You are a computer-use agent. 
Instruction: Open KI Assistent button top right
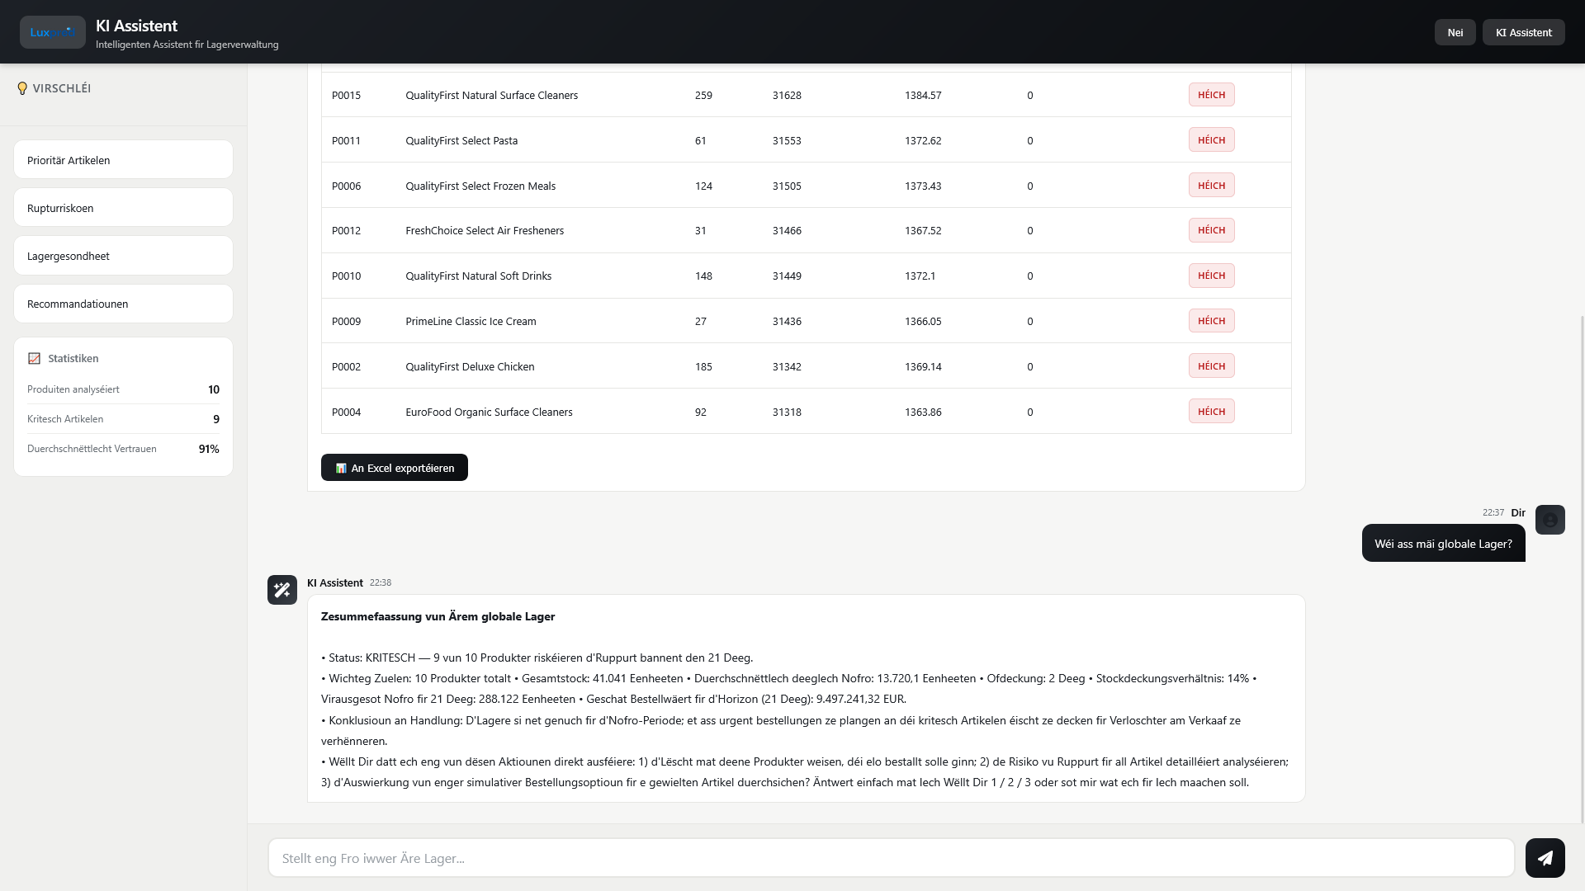coord(1523,32)
